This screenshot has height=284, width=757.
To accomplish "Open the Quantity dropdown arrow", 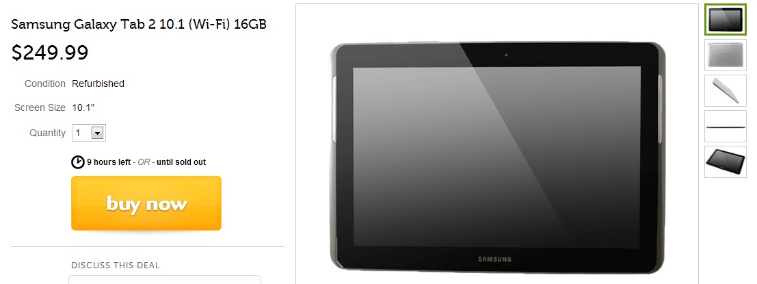I will click(98, 133).
